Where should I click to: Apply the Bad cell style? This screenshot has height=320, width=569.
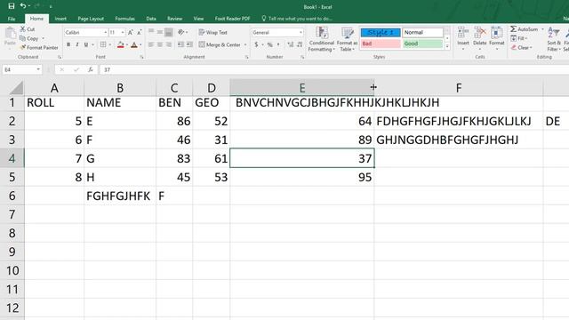[381, 44]
